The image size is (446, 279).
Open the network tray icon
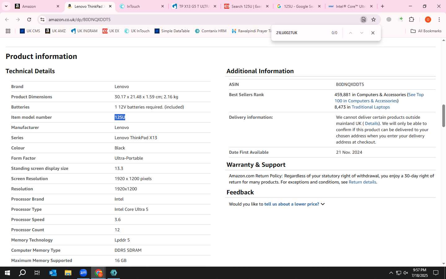398,273
